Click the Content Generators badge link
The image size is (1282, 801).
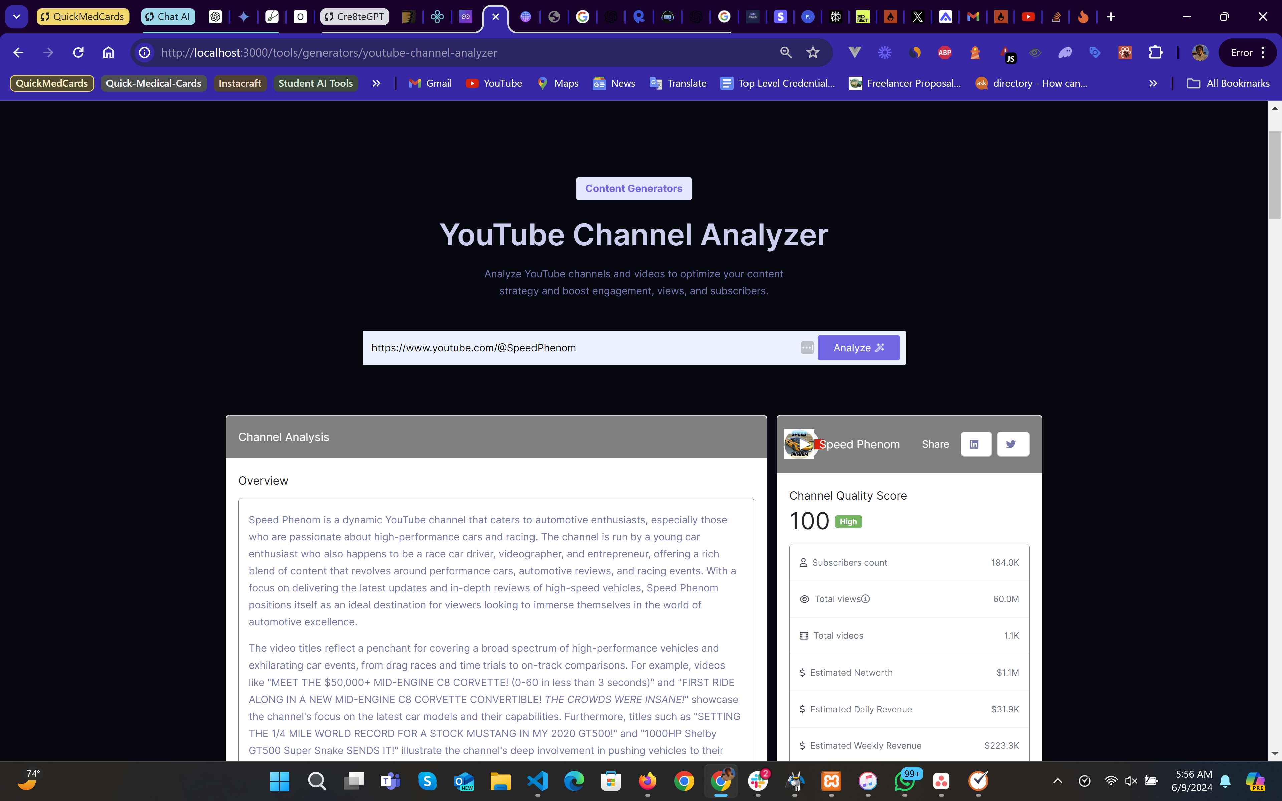(634, 189)
